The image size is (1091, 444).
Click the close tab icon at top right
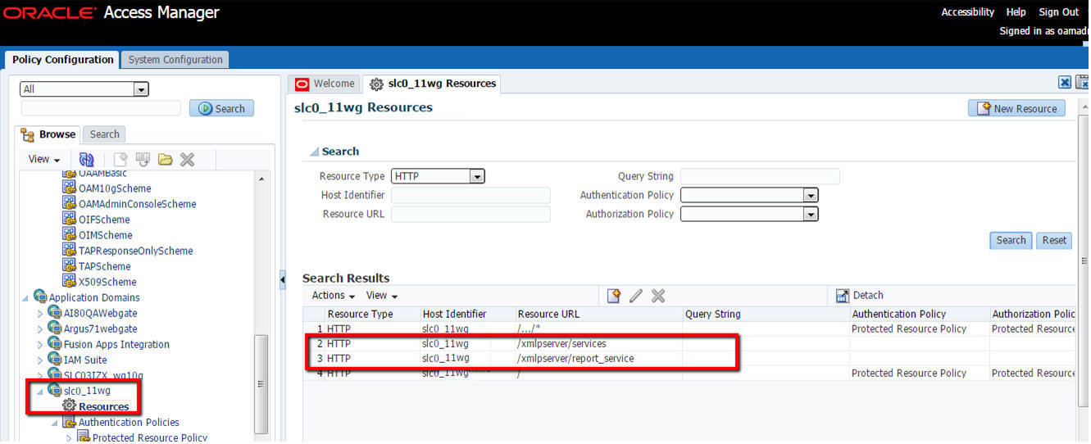point(1064,82)
